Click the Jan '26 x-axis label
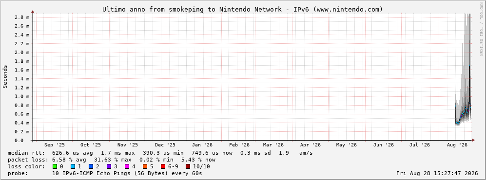The width and height of the screenshot is (486, 180). [202, 145]
